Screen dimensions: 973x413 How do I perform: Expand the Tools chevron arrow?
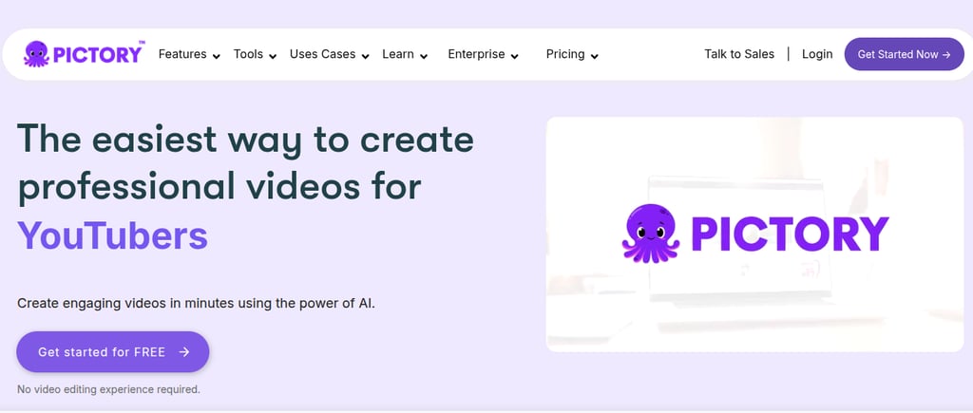point(273,56)
